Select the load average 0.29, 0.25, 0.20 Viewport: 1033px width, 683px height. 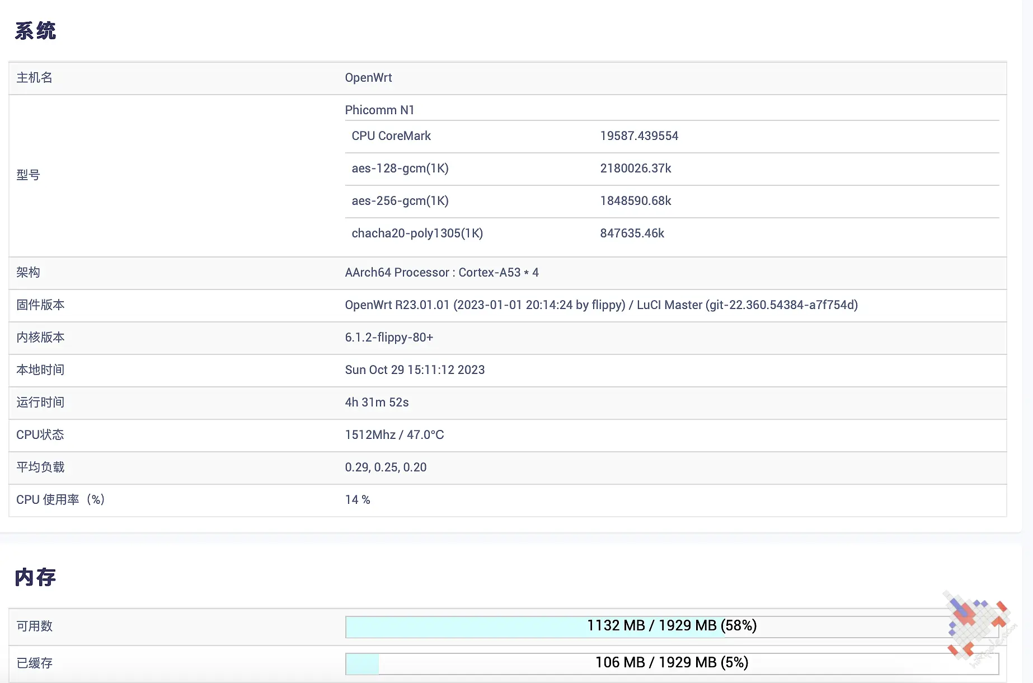point(386,467)
